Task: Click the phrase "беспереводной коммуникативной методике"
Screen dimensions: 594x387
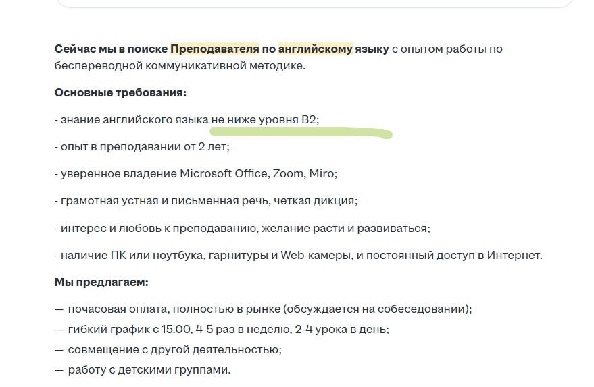Action: coord(179,65)
